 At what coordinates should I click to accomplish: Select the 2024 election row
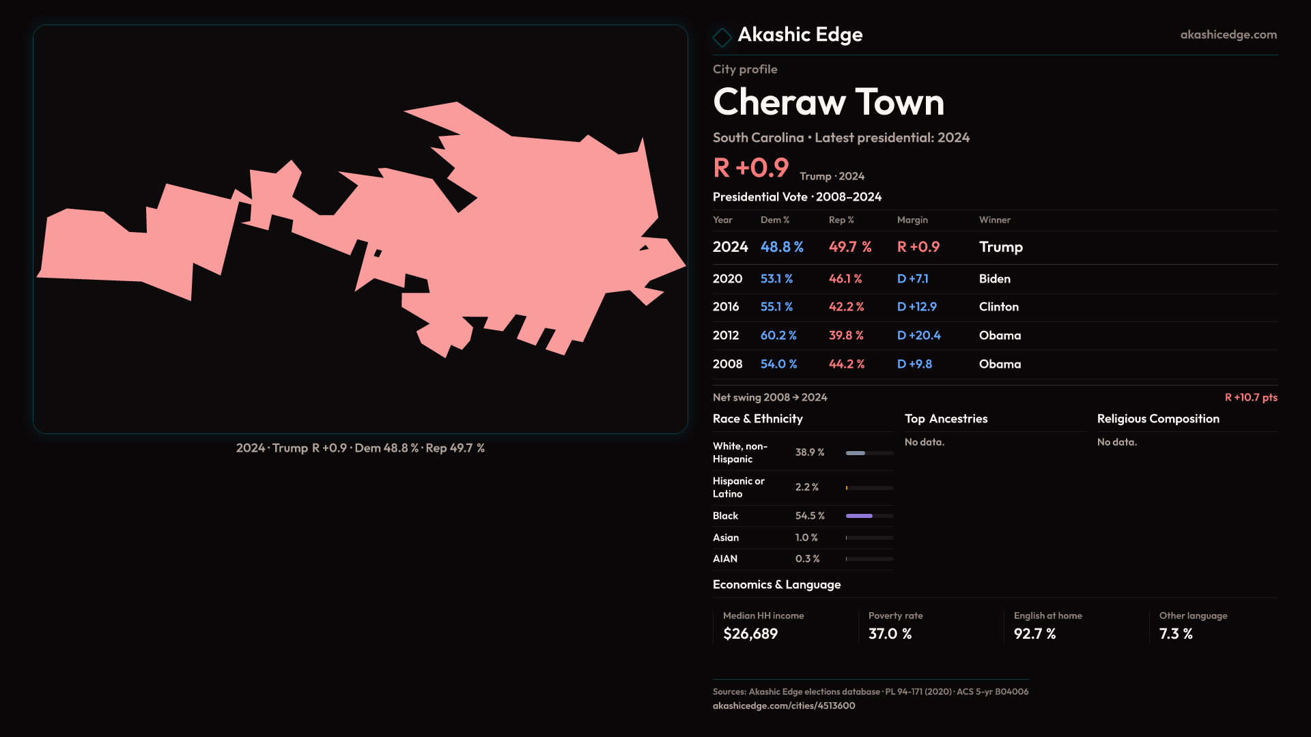click(994, 247)
